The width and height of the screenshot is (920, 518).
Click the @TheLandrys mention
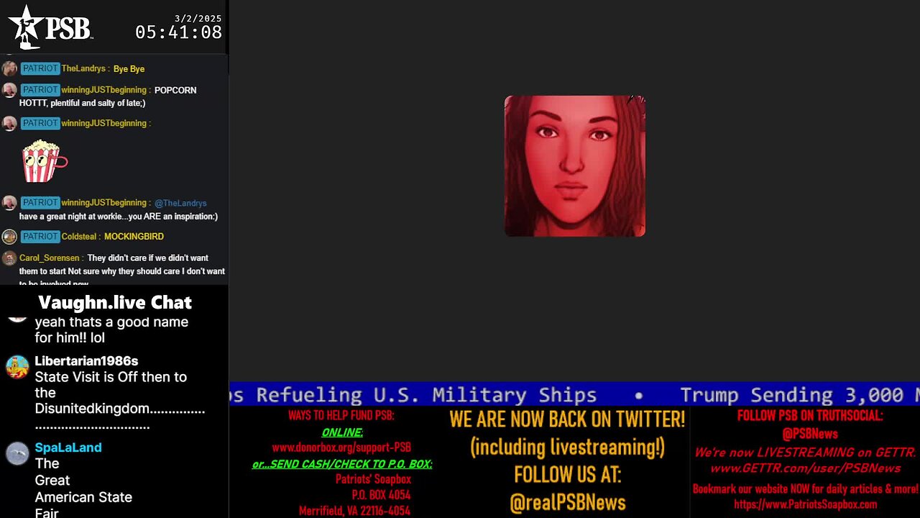pos(180,203)
